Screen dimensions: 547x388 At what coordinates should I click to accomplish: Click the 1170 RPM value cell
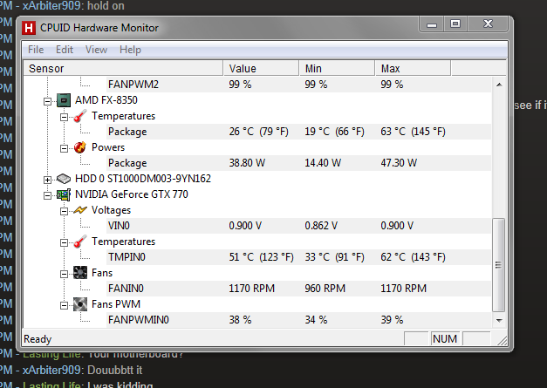(252, 289)
